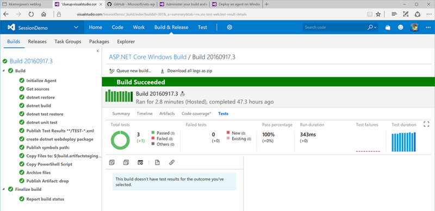This screenshot has width=435, height=211.
Task: Click the Search code input field
Action: [334, 28]
